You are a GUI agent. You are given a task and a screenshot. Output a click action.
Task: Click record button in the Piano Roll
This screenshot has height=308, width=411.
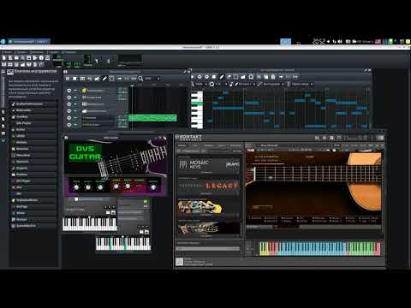coord(200,77)
